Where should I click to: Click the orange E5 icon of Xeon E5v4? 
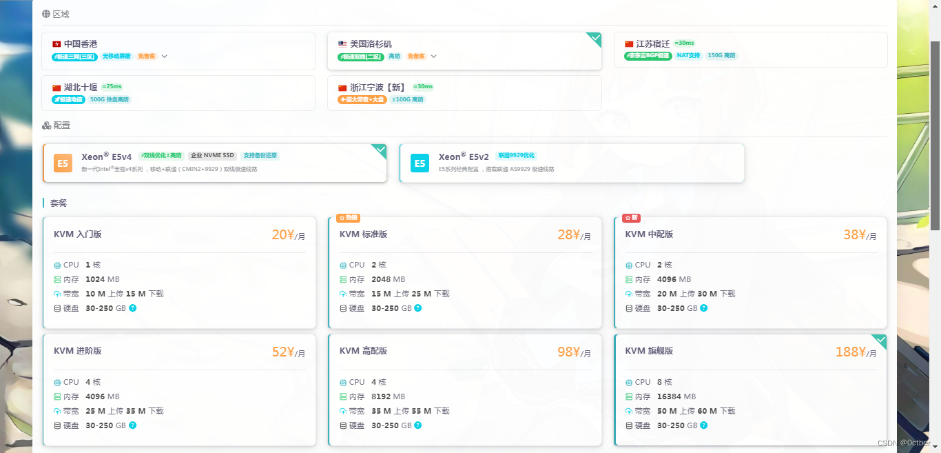pos(63,163)
